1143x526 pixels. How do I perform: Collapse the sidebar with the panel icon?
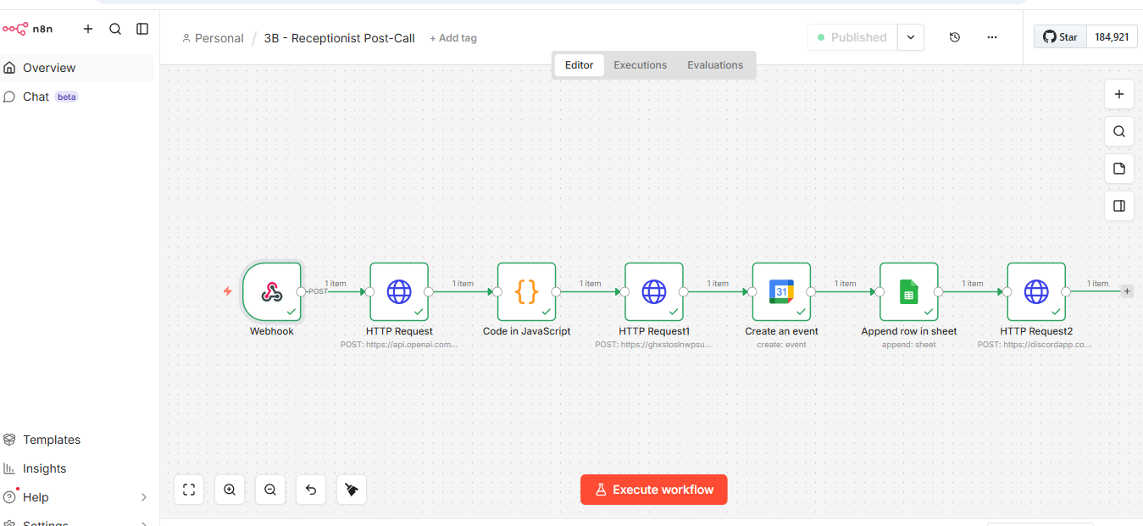click(142, 29)
